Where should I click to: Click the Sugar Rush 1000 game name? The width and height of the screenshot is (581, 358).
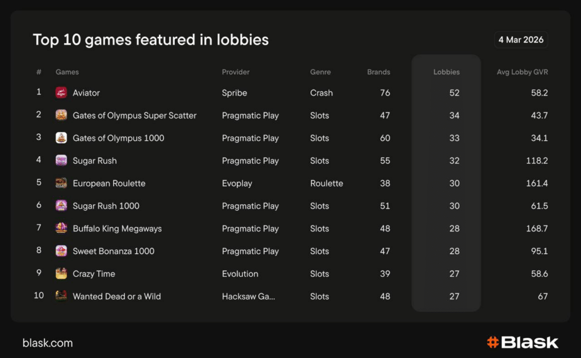(x=106, y=206)
